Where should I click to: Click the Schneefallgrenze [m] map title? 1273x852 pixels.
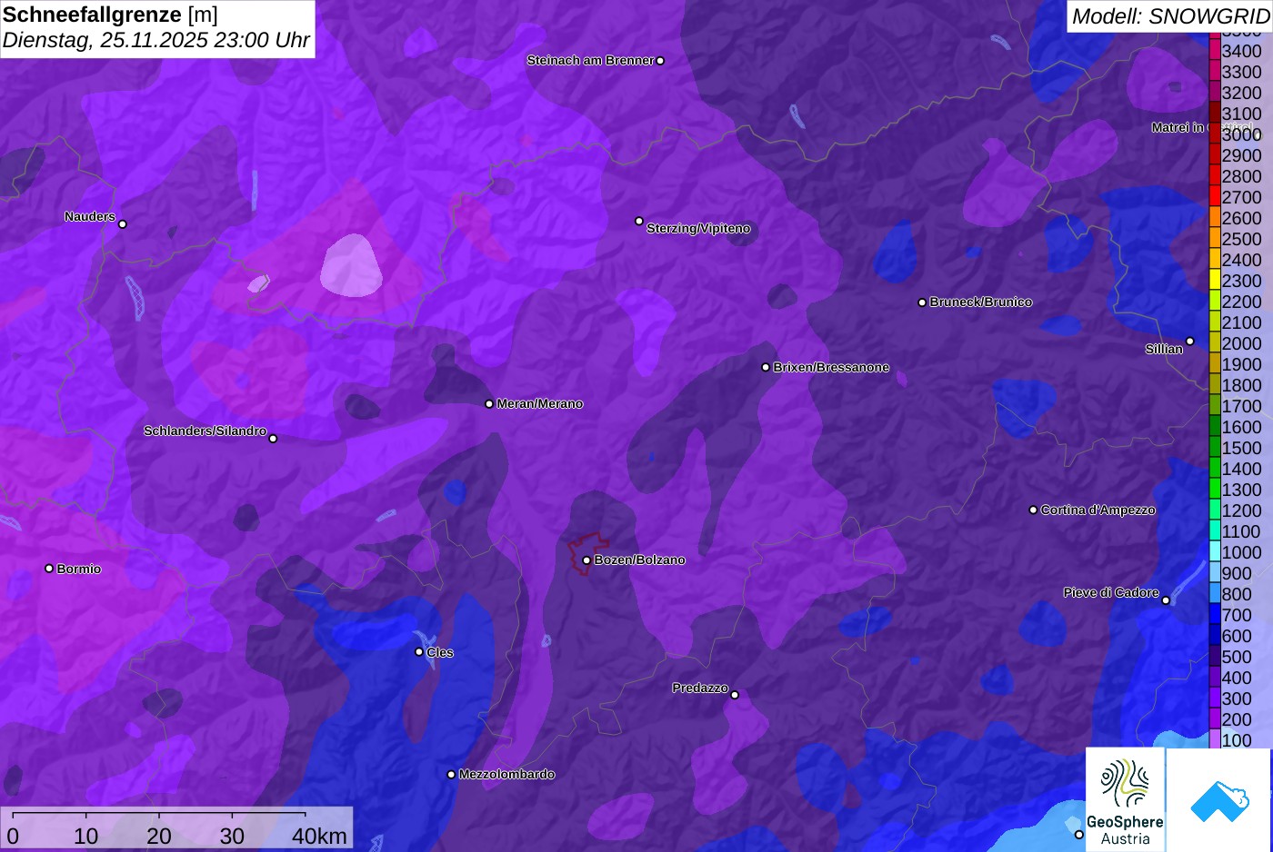[110, 15]
